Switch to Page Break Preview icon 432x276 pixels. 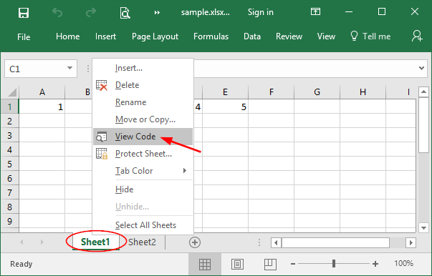(x=270, y=264)
